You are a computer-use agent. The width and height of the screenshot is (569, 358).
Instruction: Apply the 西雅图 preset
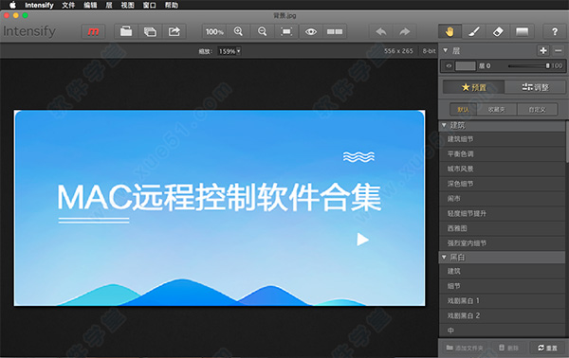pyautogui.click(x=503, y=228)
